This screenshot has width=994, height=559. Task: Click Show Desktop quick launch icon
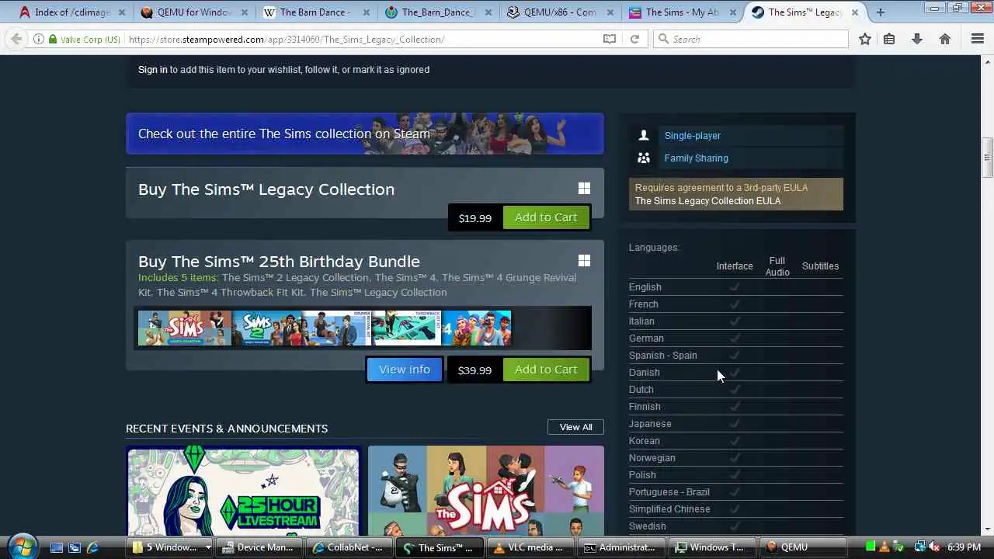56,547
